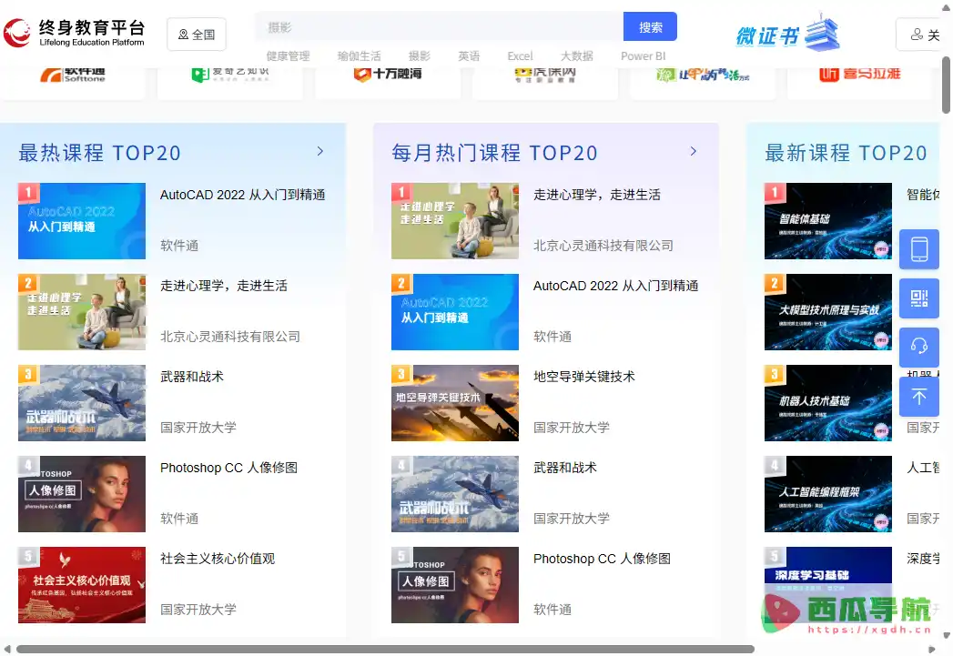
Task: Open 走进心理学 thumbnail in 最热课程
Action: point(82,312)
